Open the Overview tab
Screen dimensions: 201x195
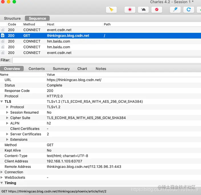12,69
